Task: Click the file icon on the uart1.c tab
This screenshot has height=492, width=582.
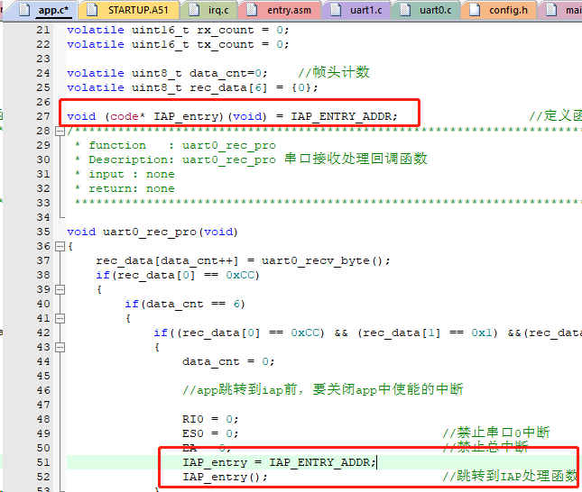Action: point(332,10)
